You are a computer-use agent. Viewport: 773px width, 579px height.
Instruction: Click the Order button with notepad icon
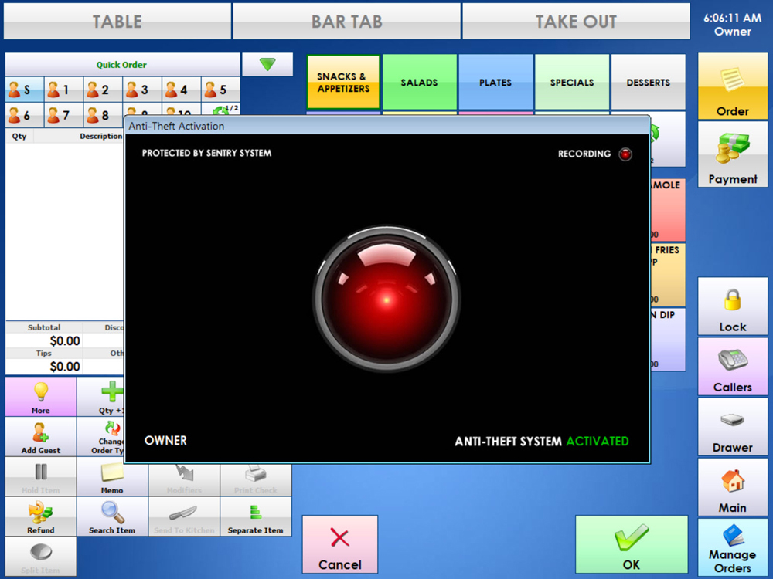733,86
